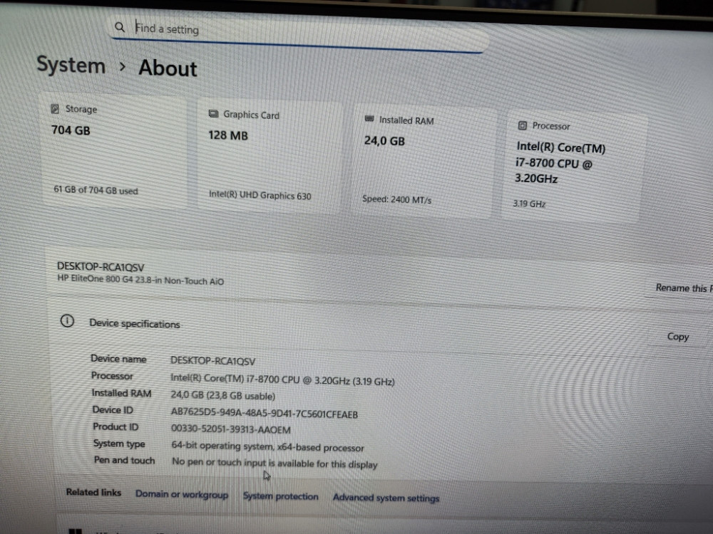The width and height of the screenshot is (713, 534).
Task: Click the Related links label
Action: (93, 492)
